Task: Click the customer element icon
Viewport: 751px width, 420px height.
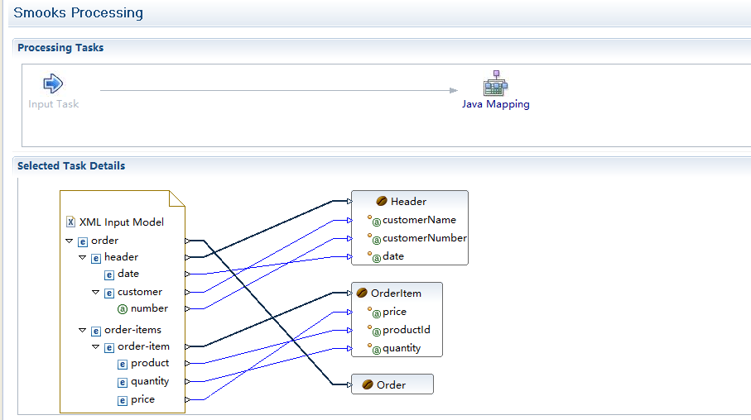Action: pos(109,293)
